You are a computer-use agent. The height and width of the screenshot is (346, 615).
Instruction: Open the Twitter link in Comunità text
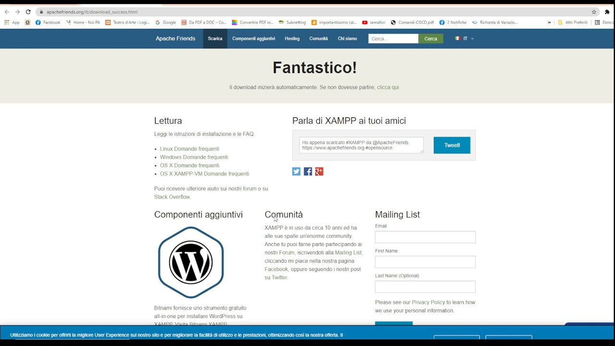click(x=280, y=277)
